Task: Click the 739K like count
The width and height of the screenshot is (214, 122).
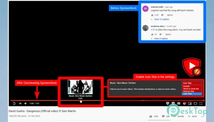Action: coord(156,117)
